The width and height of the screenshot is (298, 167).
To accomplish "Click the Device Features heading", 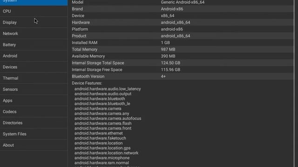I will [x=87, y=83].
